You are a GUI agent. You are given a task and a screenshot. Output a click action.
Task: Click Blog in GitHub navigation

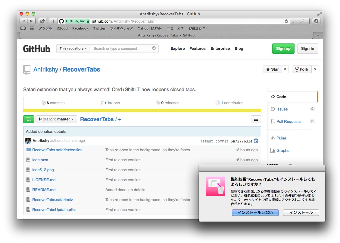[x=239, y=49]
